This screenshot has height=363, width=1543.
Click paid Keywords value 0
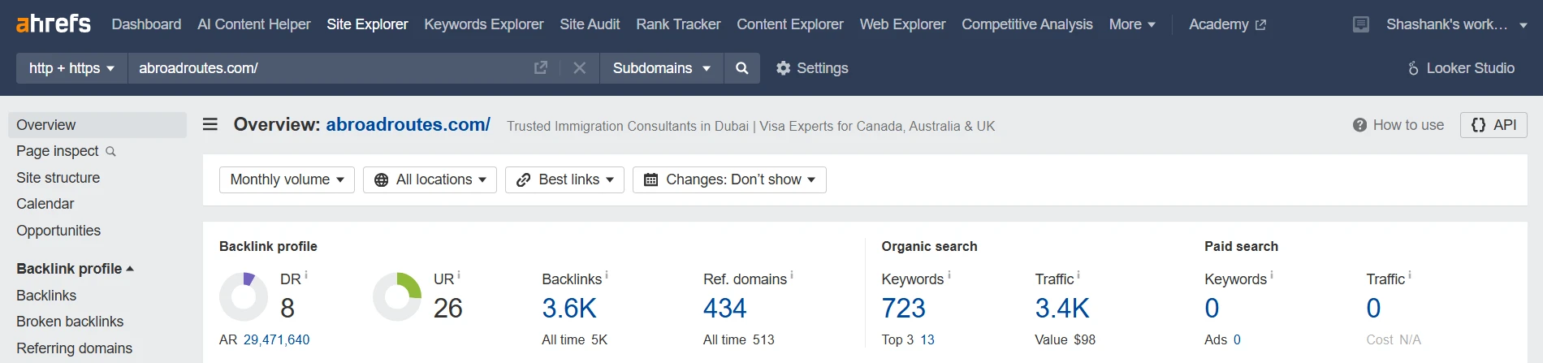[x=1212, y=309]
